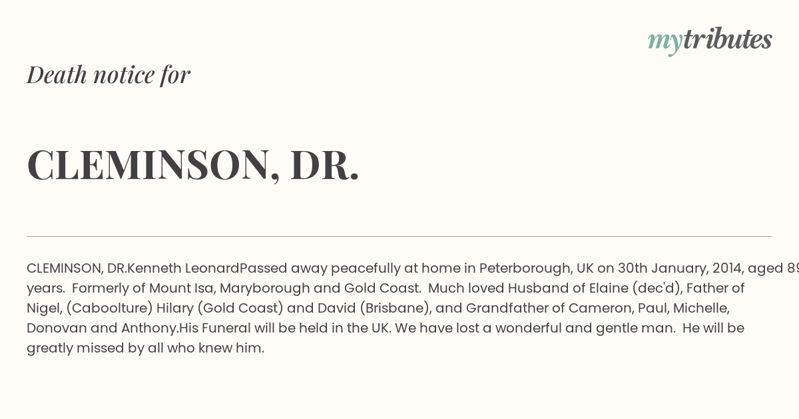Click the "CLEMINSON, DR." title
The width and height of the screenshot is (799, 419).
(193, 164)
